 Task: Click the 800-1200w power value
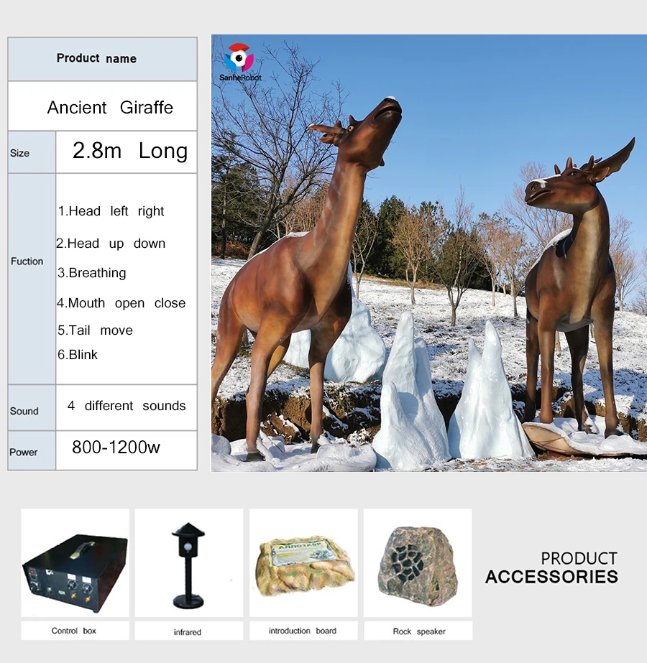point(116,448)
